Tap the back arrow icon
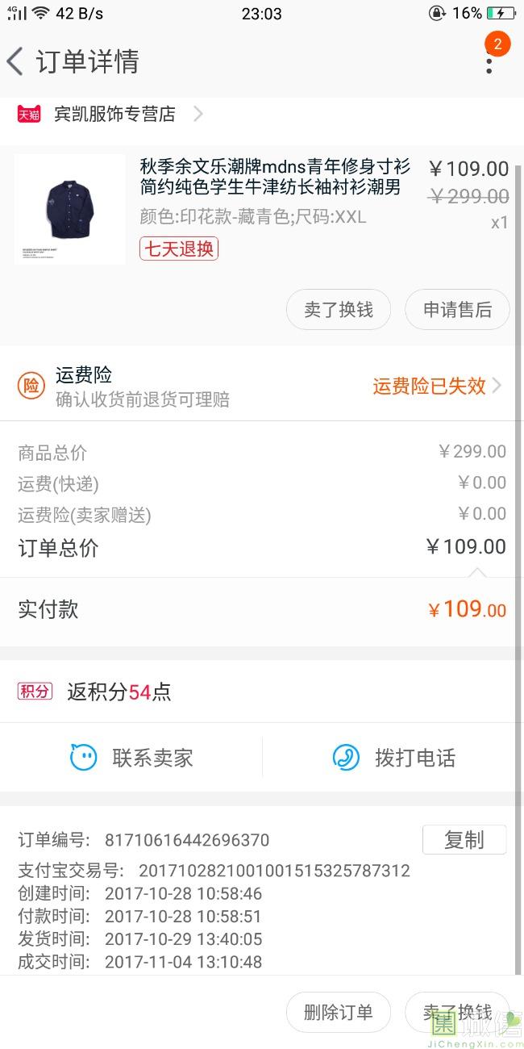The image size is (524, 1049). coord(15,61)
